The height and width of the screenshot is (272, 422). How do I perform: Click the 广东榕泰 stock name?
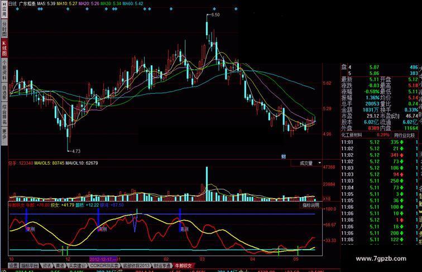point(27,4)
